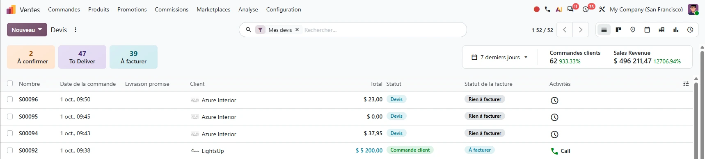Image resolution: width=705 pixels, height=159 pixels.
Task: Switch to map view
Action: coord(633,30)
